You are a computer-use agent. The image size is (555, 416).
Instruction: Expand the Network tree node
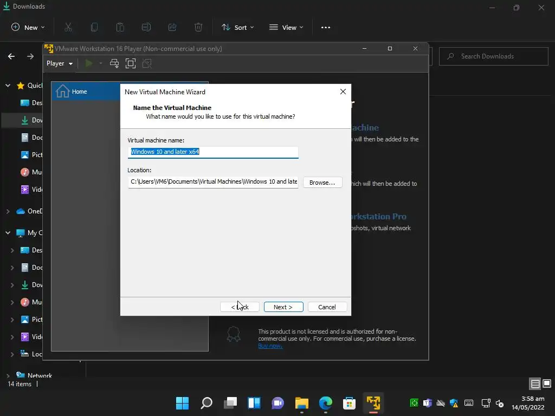coord(8,375)
